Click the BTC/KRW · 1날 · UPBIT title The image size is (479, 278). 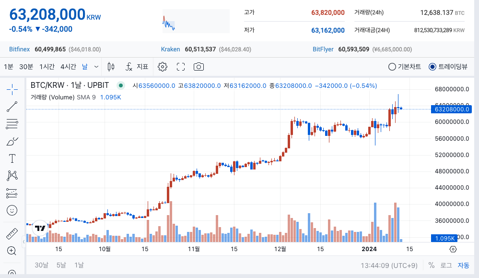point(70,85)
